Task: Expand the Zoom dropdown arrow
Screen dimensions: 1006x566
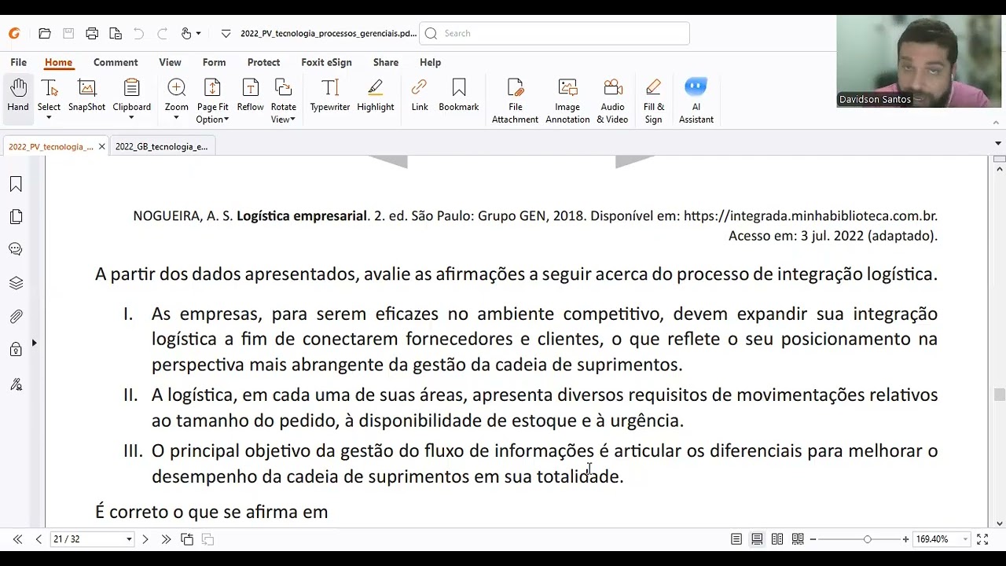Action: point(176,119)
